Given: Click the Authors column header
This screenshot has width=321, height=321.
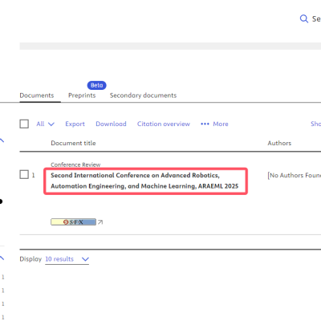Looking at the screenshot, I should coord(279,143).
